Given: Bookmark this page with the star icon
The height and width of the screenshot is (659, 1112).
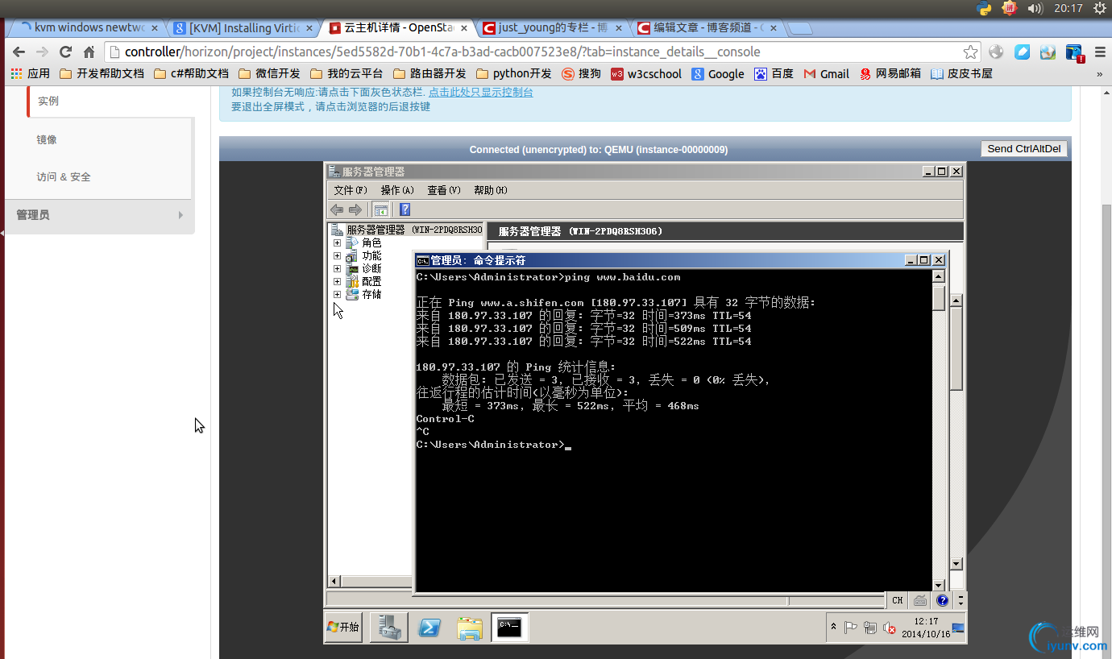Looking at the screenshot, I should pyautogui.click(x=970, y=52).
